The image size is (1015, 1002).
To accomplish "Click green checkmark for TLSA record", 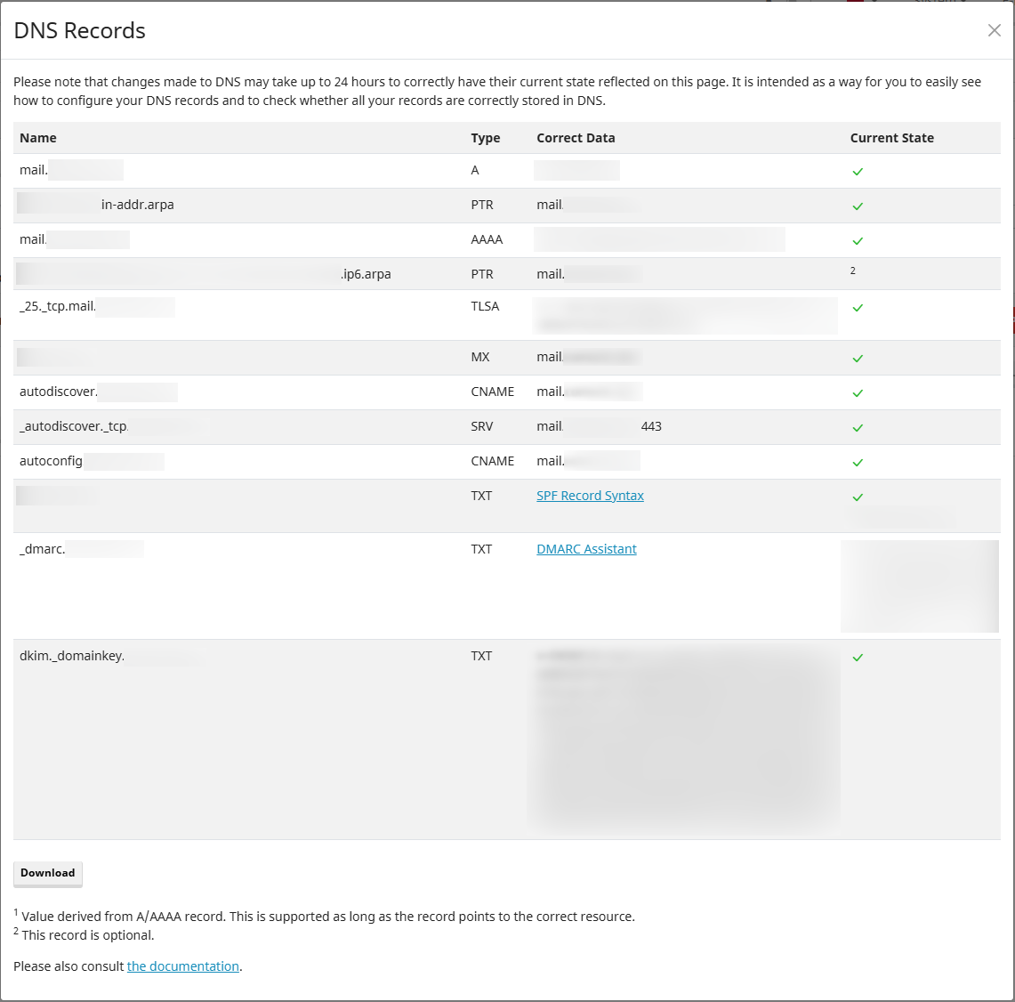I will click(x=858, y=308).
